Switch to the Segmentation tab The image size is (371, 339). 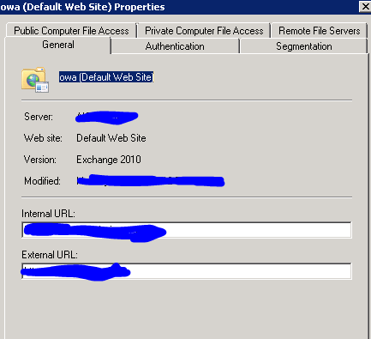[x=304, y=46]
